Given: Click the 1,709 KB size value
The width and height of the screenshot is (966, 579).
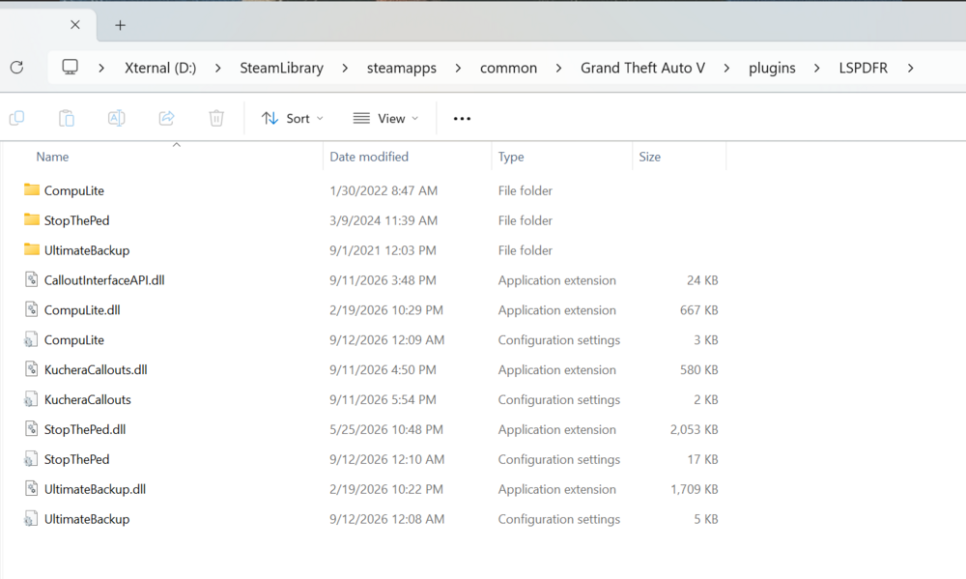Looking at the screenshot, I should pos(694,489).
